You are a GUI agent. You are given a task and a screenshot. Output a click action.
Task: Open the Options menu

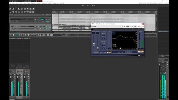(33, 3)
